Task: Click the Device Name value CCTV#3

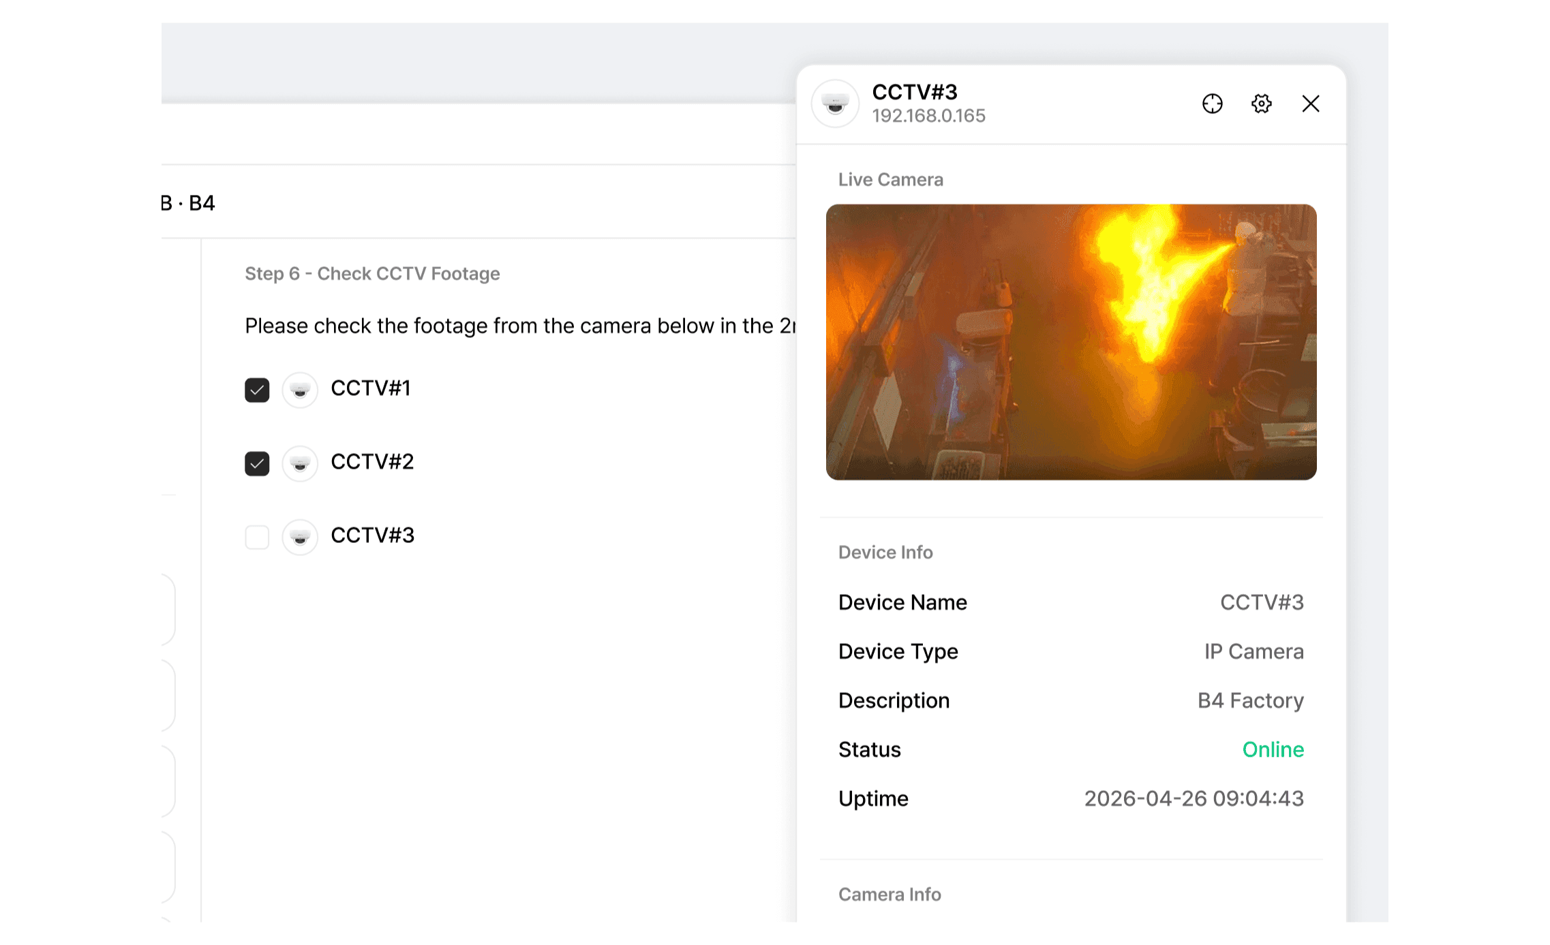Action: pos(1262,602)
